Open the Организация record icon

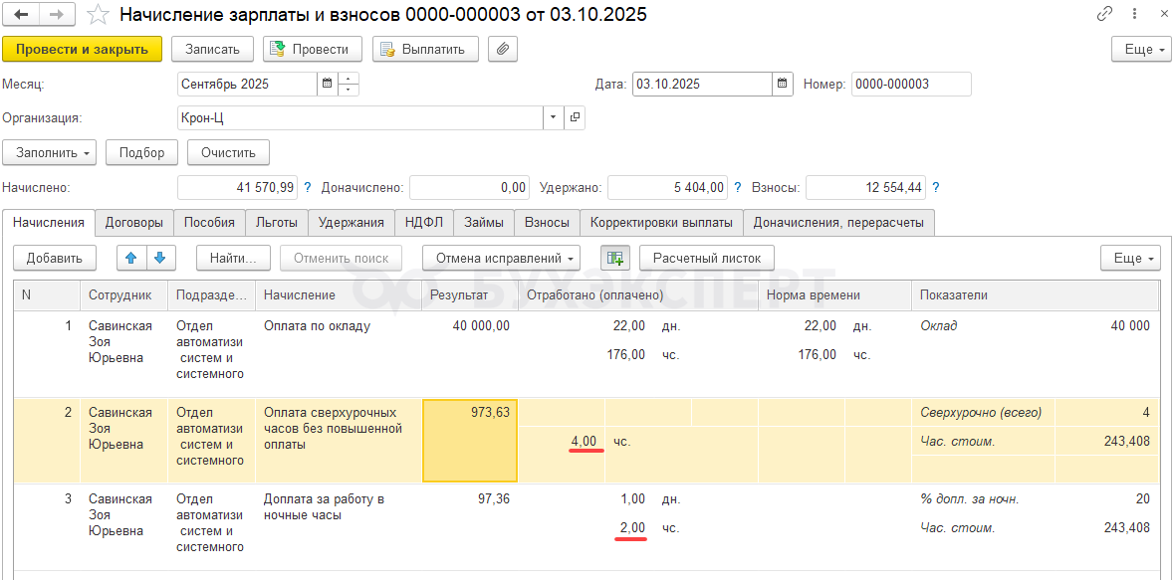pos(575,117)
